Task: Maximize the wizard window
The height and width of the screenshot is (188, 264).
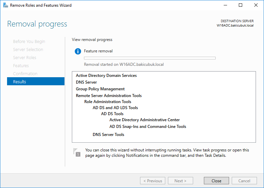Action: (240, 5)
